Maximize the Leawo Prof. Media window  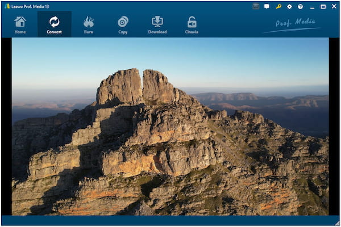click(323, 6)
